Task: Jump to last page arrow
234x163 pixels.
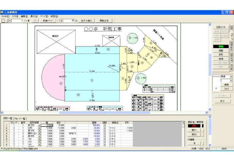Action: pyautogui.click(x=37, y=21)
